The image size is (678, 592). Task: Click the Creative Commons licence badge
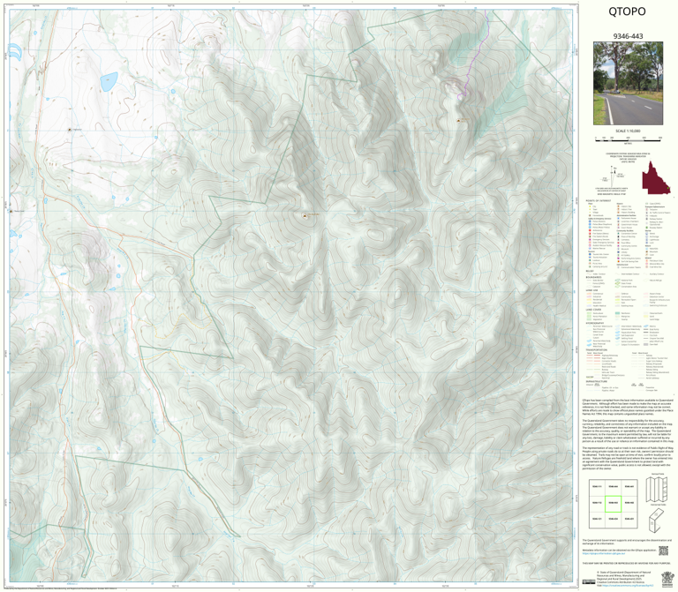point(589,582)
